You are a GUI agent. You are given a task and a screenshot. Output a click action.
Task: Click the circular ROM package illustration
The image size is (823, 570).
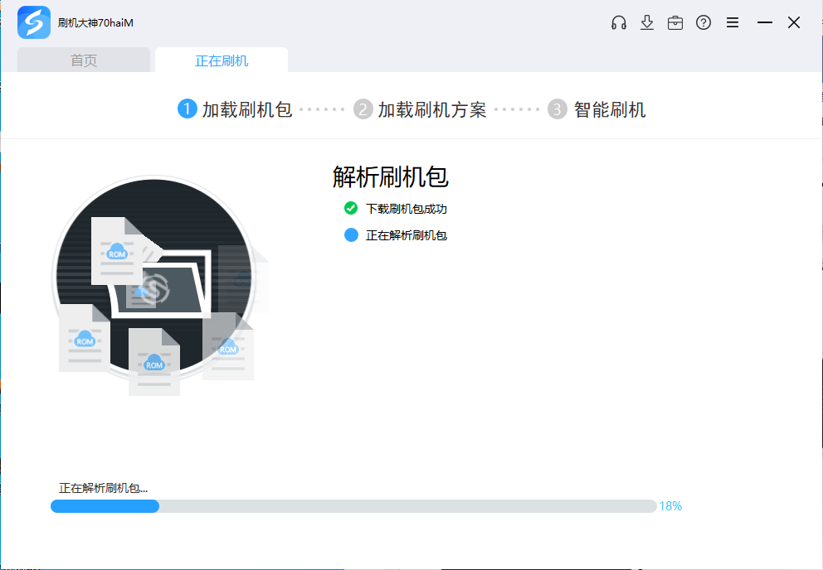[154, 278]
